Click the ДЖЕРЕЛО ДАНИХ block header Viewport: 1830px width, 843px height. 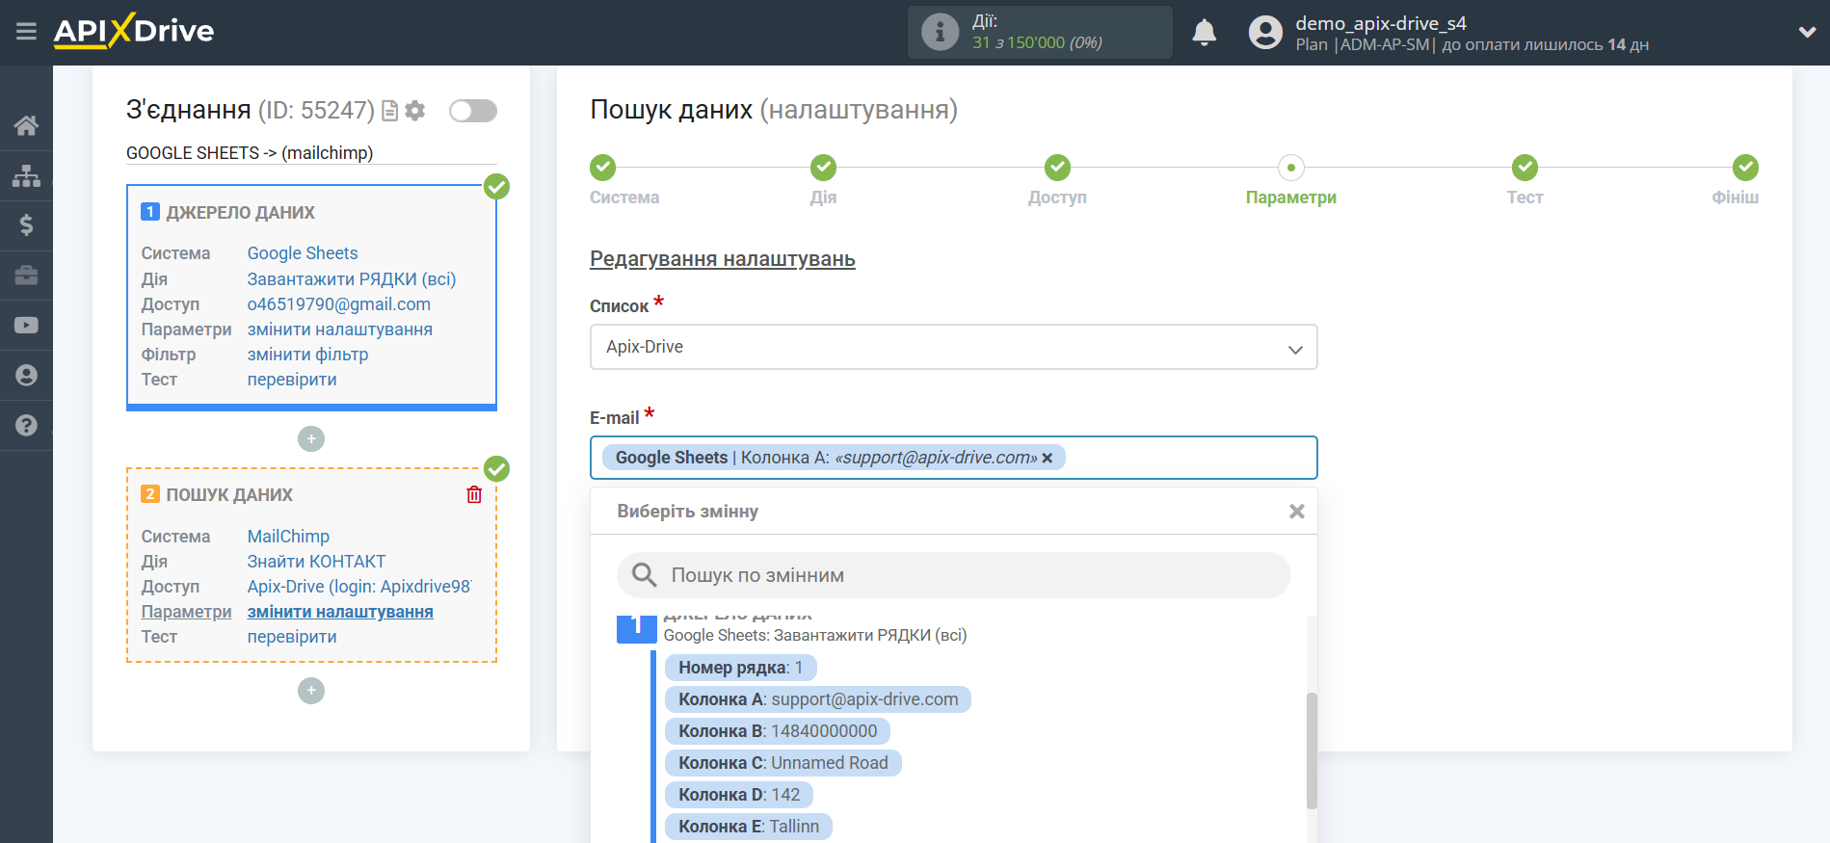241,212
